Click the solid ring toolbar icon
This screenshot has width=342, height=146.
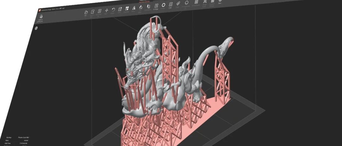coord(163,5)
